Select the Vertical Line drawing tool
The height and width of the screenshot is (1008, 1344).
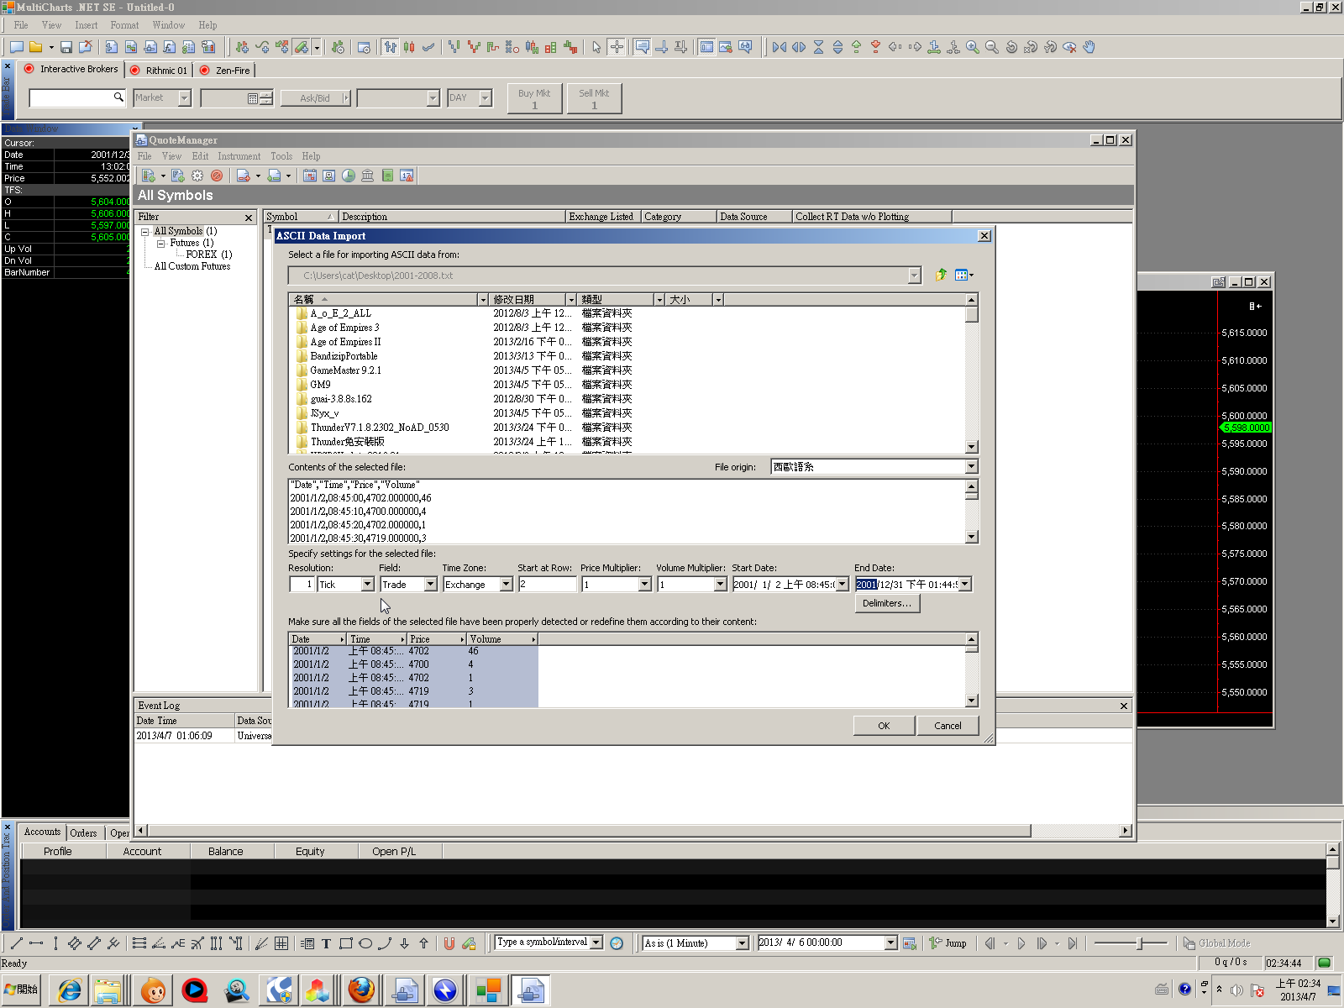coord(55,943)
